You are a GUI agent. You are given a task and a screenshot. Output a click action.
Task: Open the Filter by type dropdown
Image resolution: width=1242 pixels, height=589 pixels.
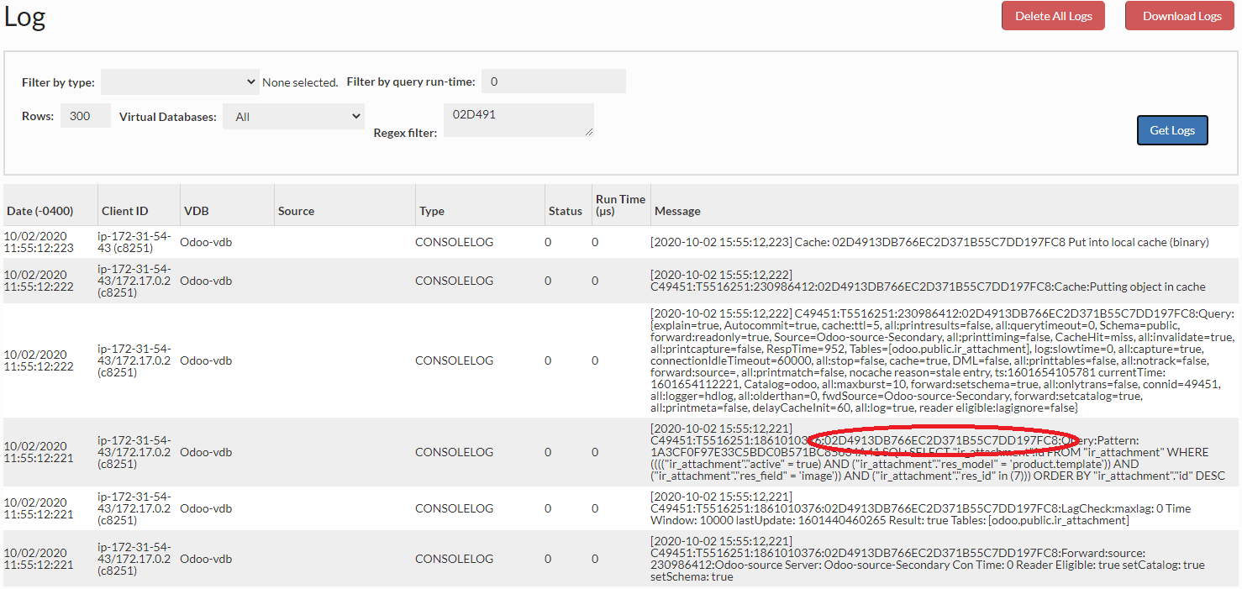pos(180,82)
